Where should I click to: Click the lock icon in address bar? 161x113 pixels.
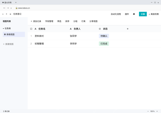point(16,8)
